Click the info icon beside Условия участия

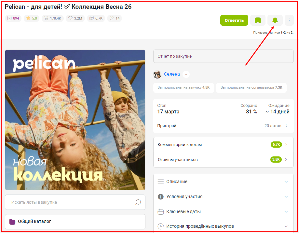pyautogui.click(x=161, y=197)
